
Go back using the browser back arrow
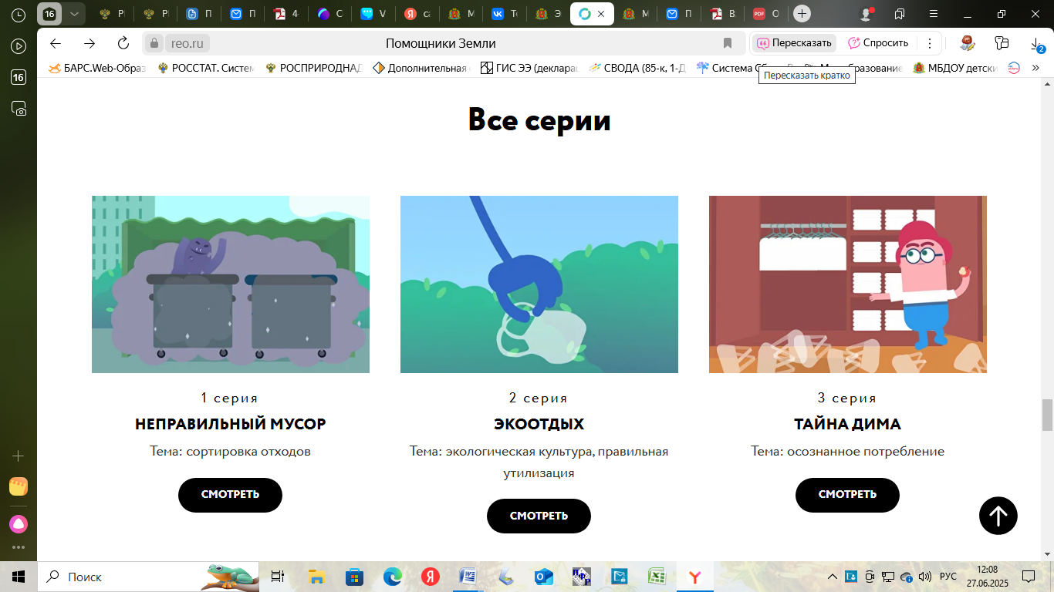pyautogui.click(x=56, y=43)
